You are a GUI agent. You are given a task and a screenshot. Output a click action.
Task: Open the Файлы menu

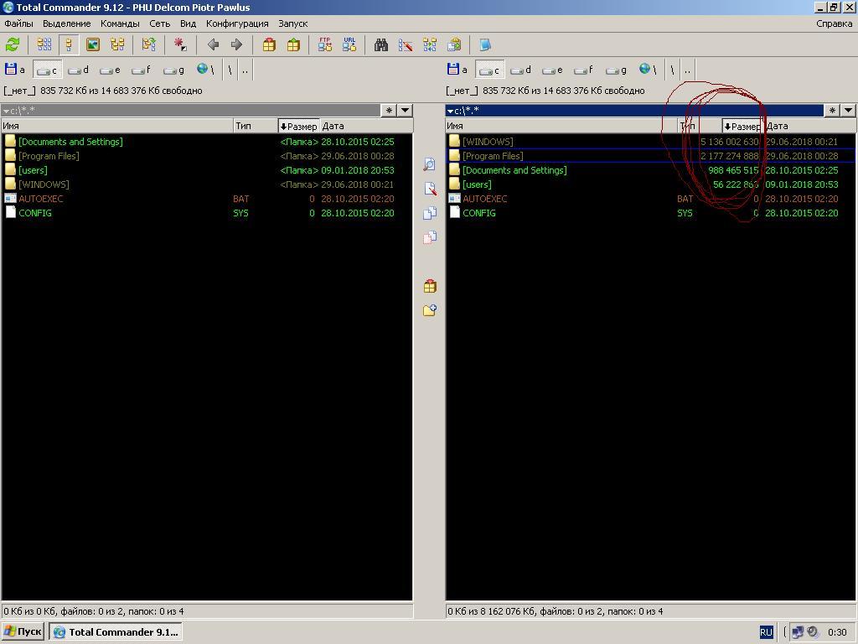coord(18,23)
